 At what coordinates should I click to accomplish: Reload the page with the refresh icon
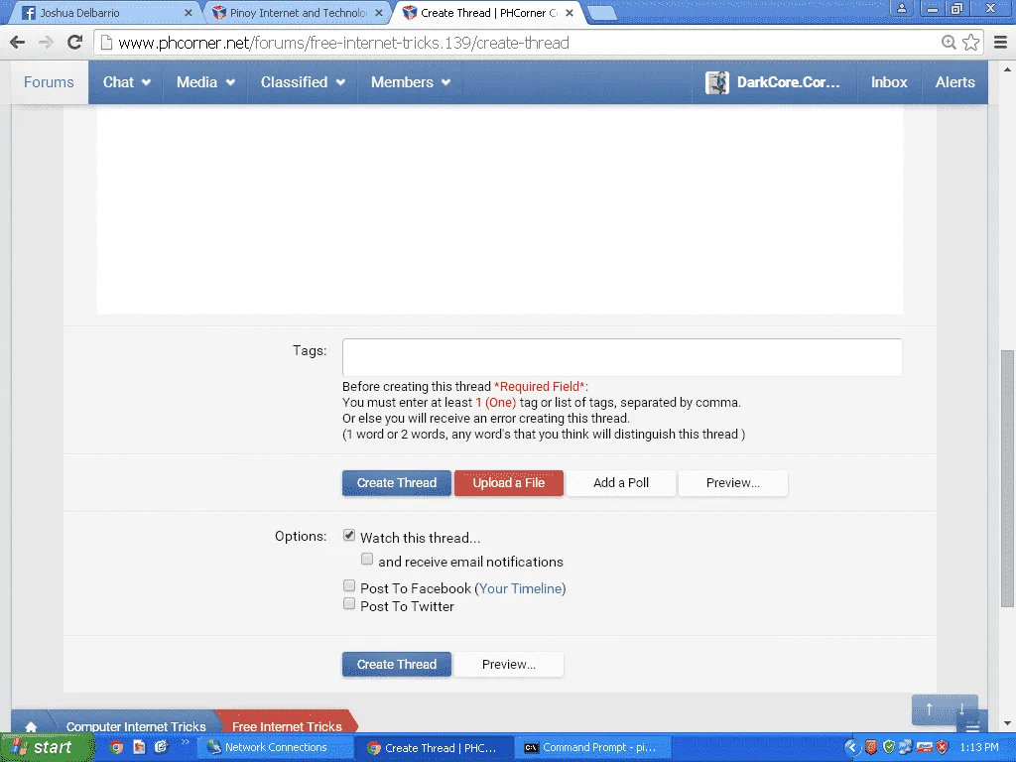tap(75, 43)
